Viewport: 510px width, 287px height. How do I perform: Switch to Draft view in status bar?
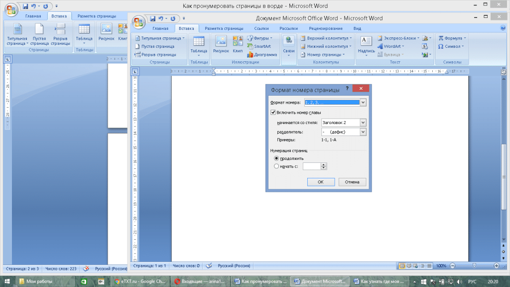pos(429,266)
